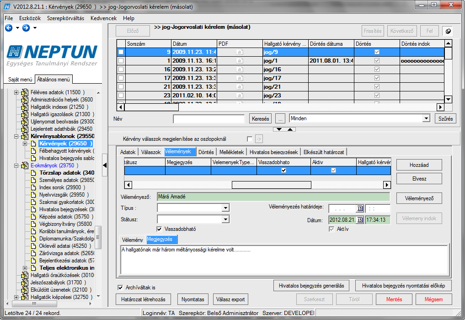This screenshot has height=320, width=465.
Task: Open the Típus dropdown
Action: pos(226,208)
